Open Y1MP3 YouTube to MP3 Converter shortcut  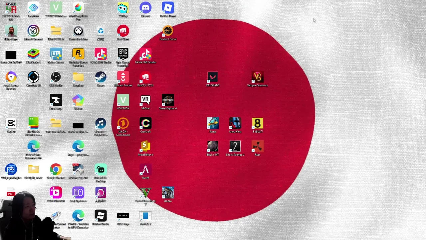[78, 216]
